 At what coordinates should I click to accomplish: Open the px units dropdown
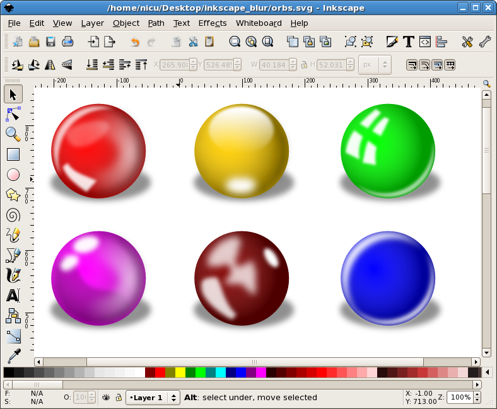[375, 64]
